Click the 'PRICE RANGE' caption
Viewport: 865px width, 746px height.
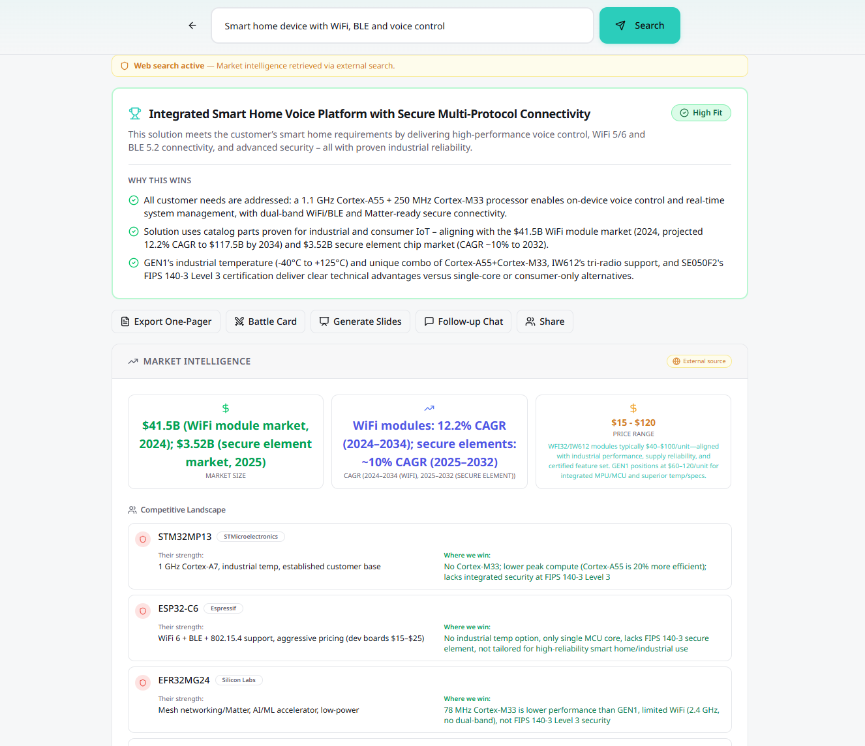[633, 434]
